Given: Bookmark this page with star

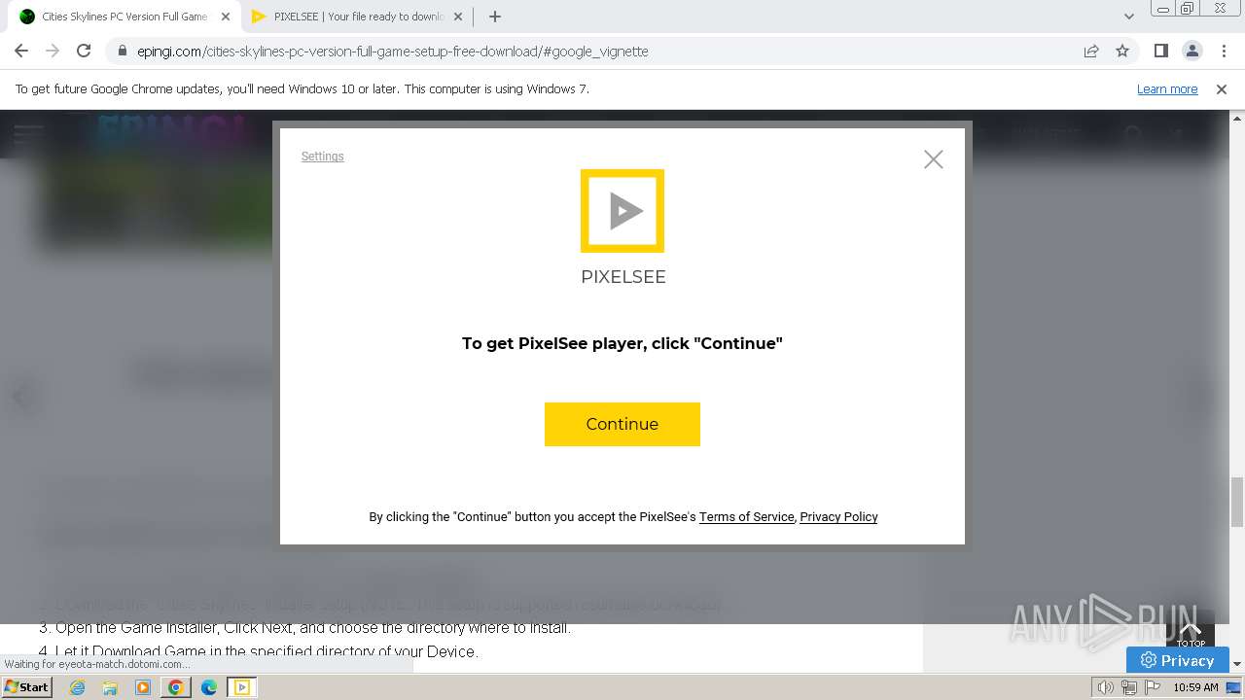Looking at the screenshot, I should pos(1122,52).
